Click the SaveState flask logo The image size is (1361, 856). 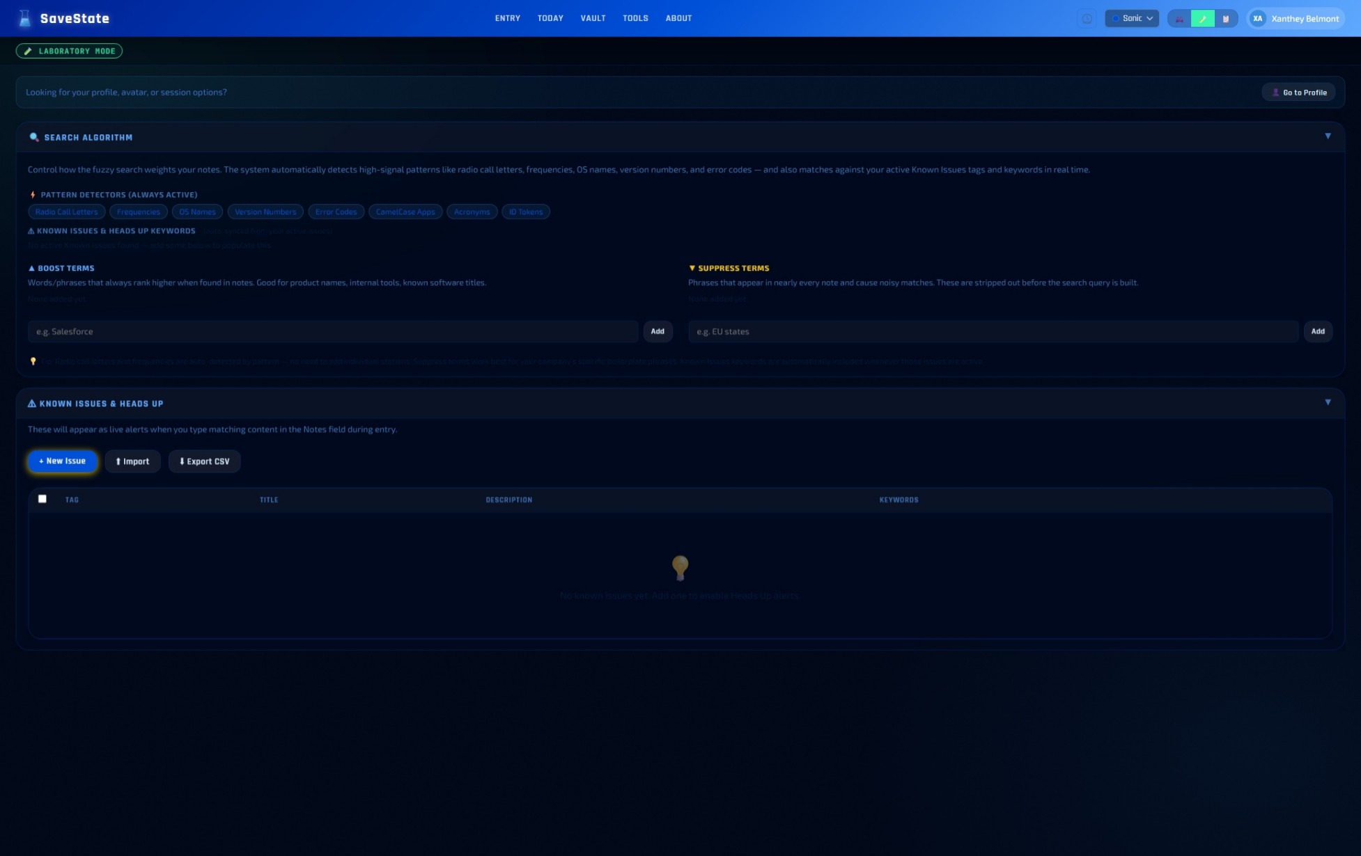pos(25,18)
